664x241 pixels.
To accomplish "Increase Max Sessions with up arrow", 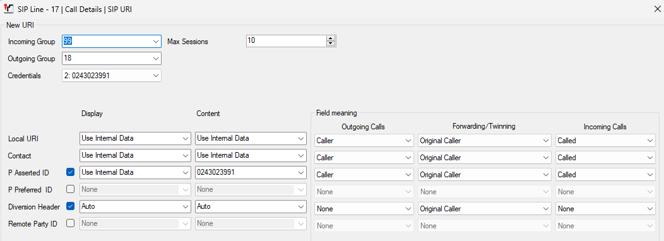I will point(331,38).
